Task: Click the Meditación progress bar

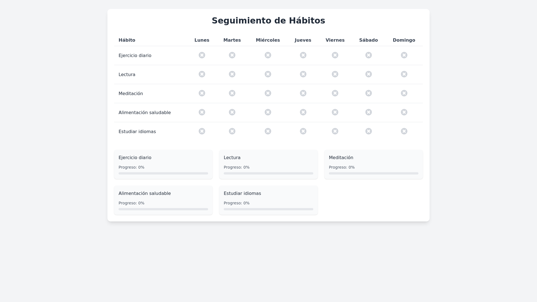Action: tap(373, 173)
